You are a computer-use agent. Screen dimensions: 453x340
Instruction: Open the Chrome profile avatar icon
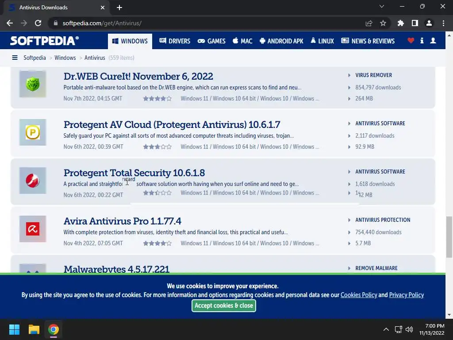click(x=429, y=23)
